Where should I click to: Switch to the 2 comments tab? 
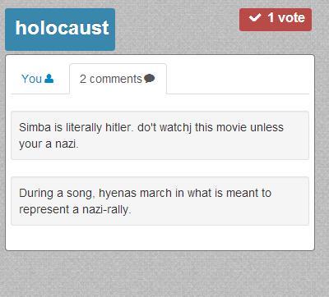pos(118,79)
